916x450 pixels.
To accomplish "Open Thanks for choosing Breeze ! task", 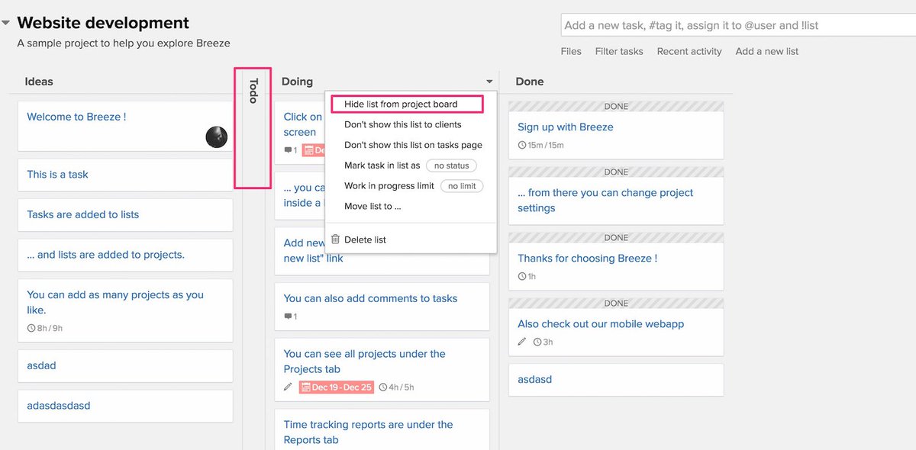I will (587, 259).
